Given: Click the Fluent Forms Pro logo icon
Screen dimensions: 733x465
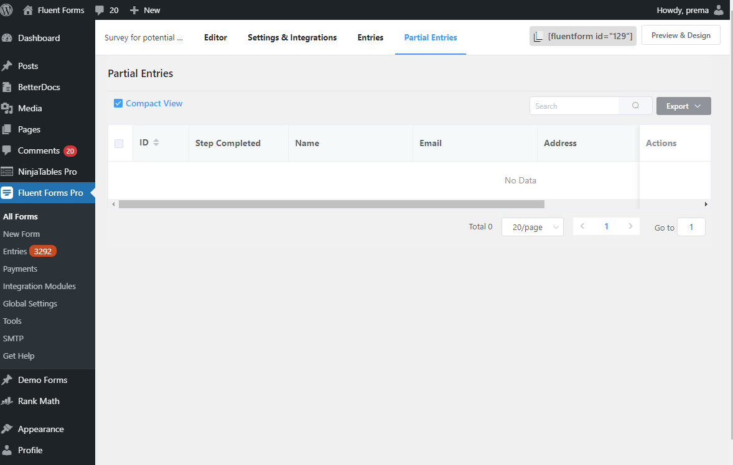Looking at the screenshot, I should click(x=7, y=193).
